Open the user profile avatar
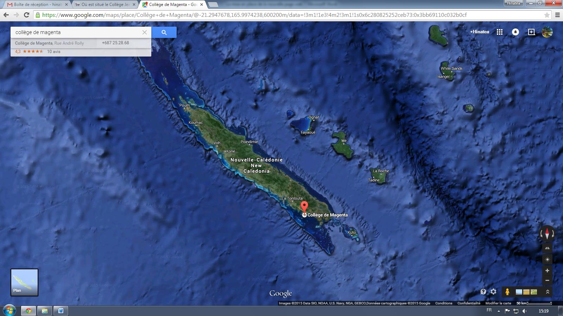The height and width of the screenshot is (316, 563). (547, 32)
